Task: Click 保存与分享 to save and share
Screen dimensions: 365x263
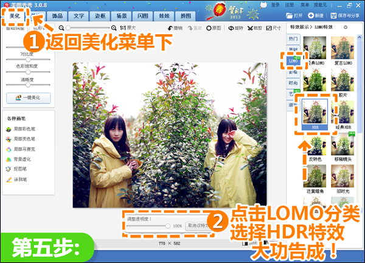Action: coord(345,16)
